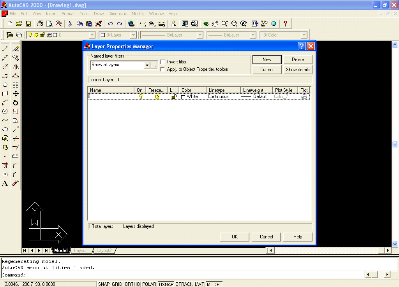Select the Polygon draw tool
The height and width of the screenshot is (287, 399).
point(5,84)
